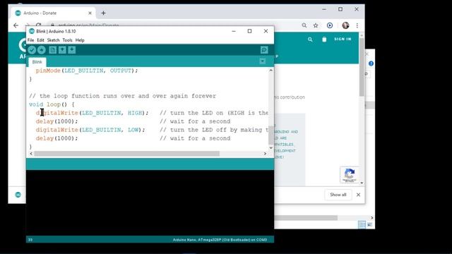Bookmark the page with the star icon
Image resolution: width=452 pixels, height=254 pixels.
(x=316, y=25)
